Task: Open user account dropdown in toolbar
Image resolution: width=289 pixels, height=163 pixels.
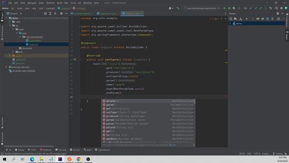Action: tap(171, 8)
